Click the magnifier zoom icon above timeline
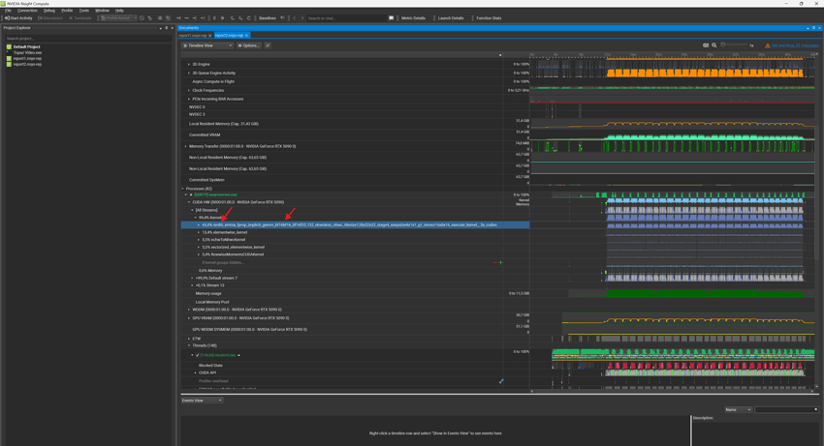The image size is (824, 446). pyautogui.click(x=714, y=45)
